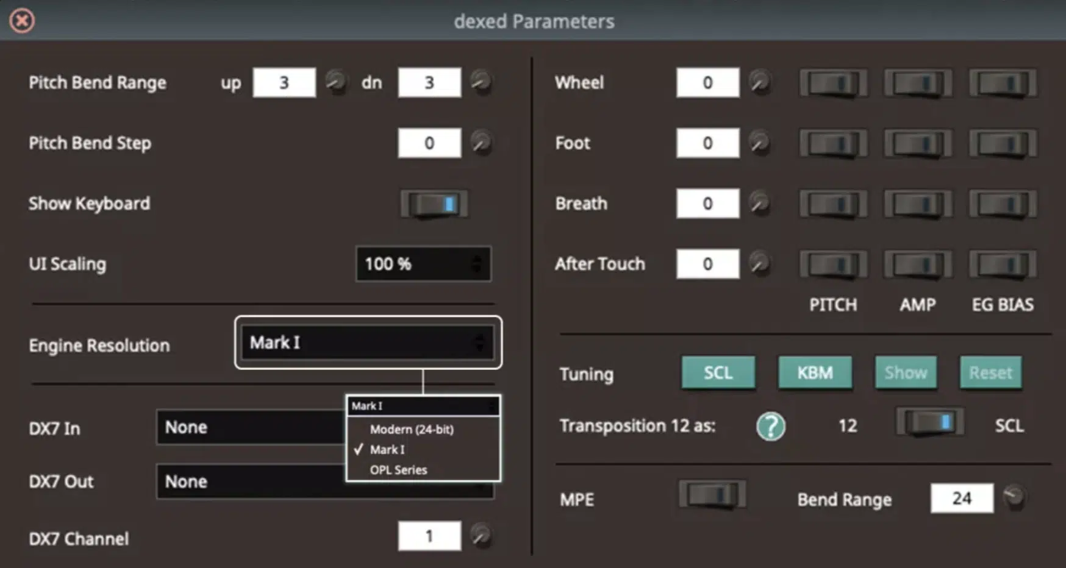Toggle Breath EG BIAS switch
The height and width of the screenshot is (568, 1066).
point(1003,204)
